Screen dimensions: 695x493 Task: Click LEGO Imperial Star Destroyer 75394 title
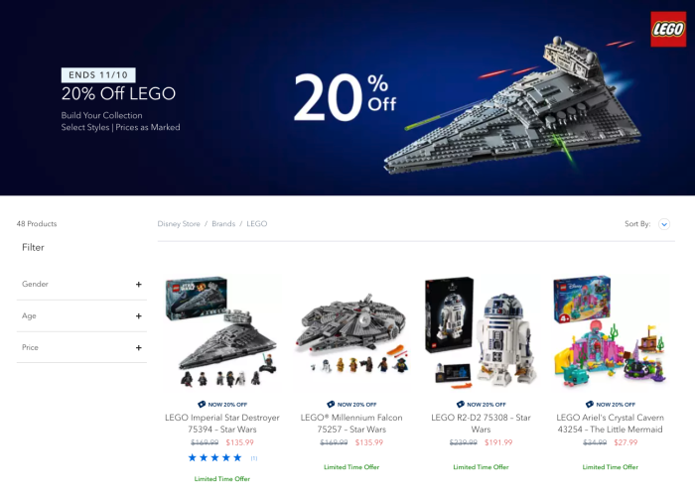click(222, 424)
